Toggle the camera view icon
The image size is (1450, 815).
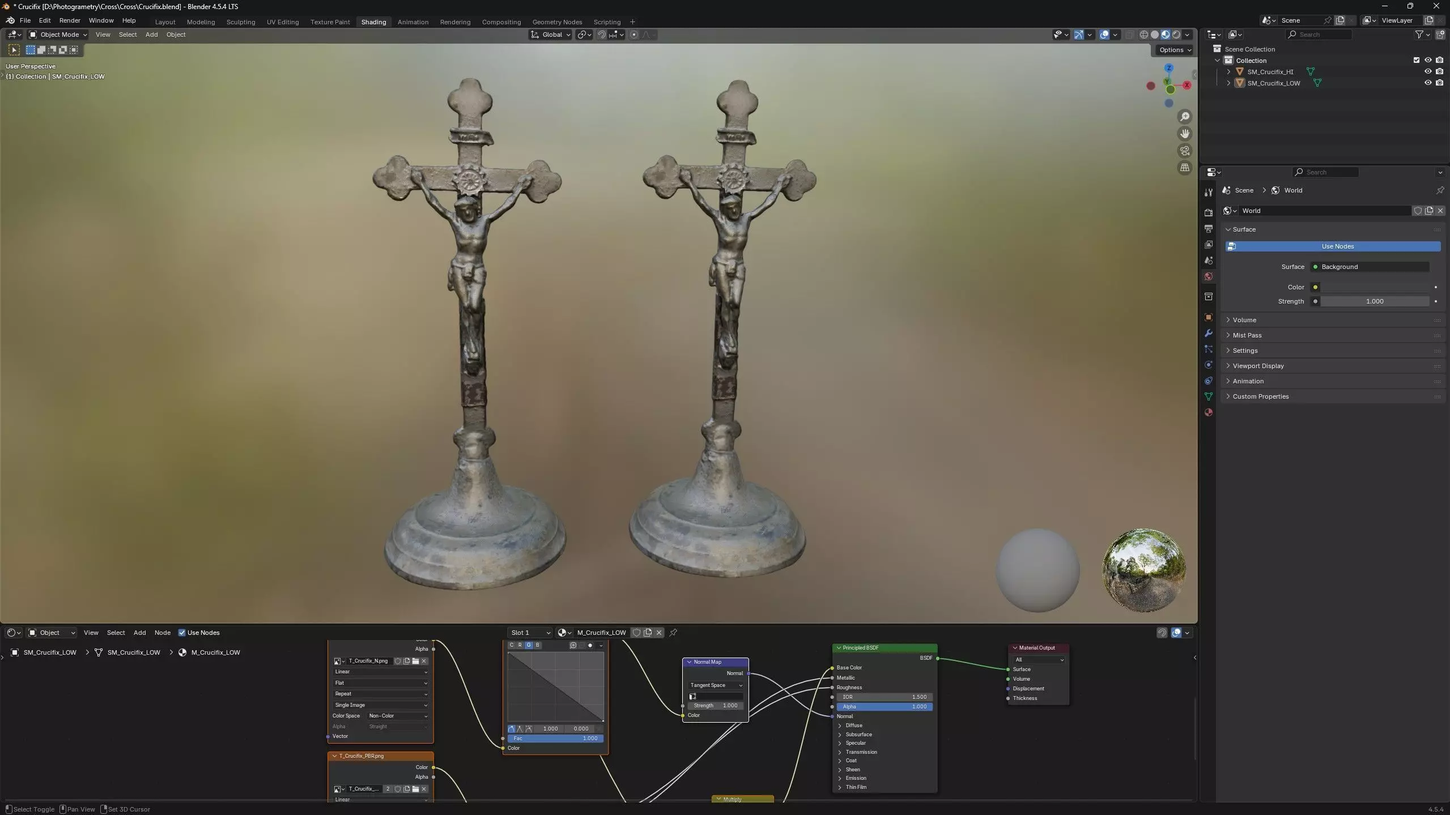click(1185, 151)
